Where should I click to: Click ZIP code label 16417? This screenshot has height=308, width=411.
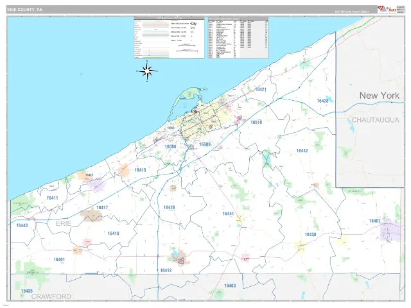point(102,208)
